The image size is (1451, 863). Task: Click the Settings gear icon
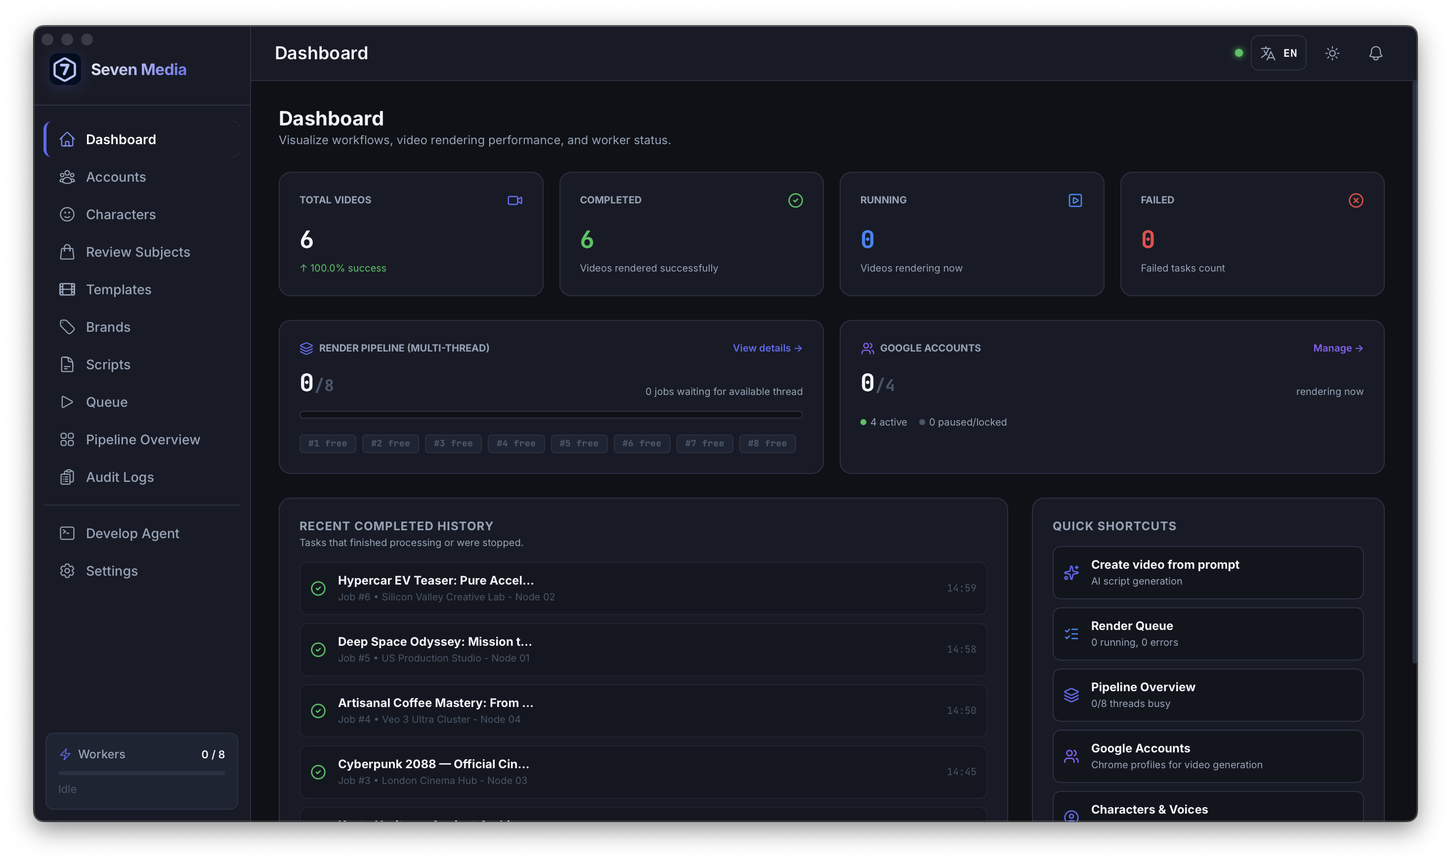click(x=67, y=571)
